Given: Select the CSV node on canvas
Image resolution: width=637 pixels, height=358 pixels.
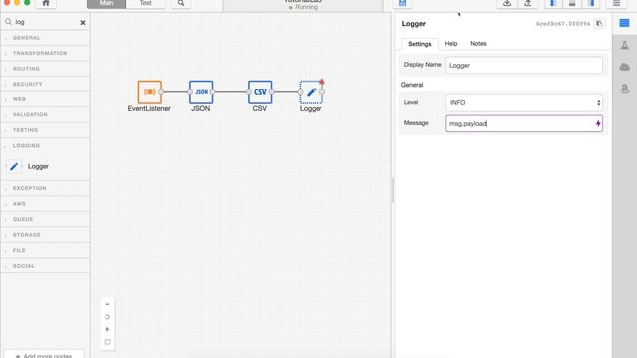Looking at the screenshot, I should [260, 92].
